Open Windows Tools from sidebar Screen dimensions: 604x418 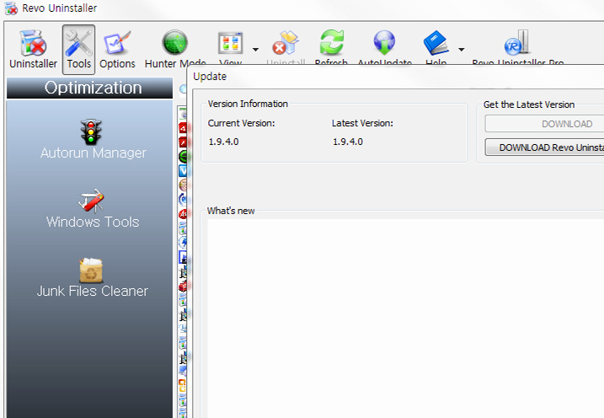pyautogui.click(x=93, y=209)
